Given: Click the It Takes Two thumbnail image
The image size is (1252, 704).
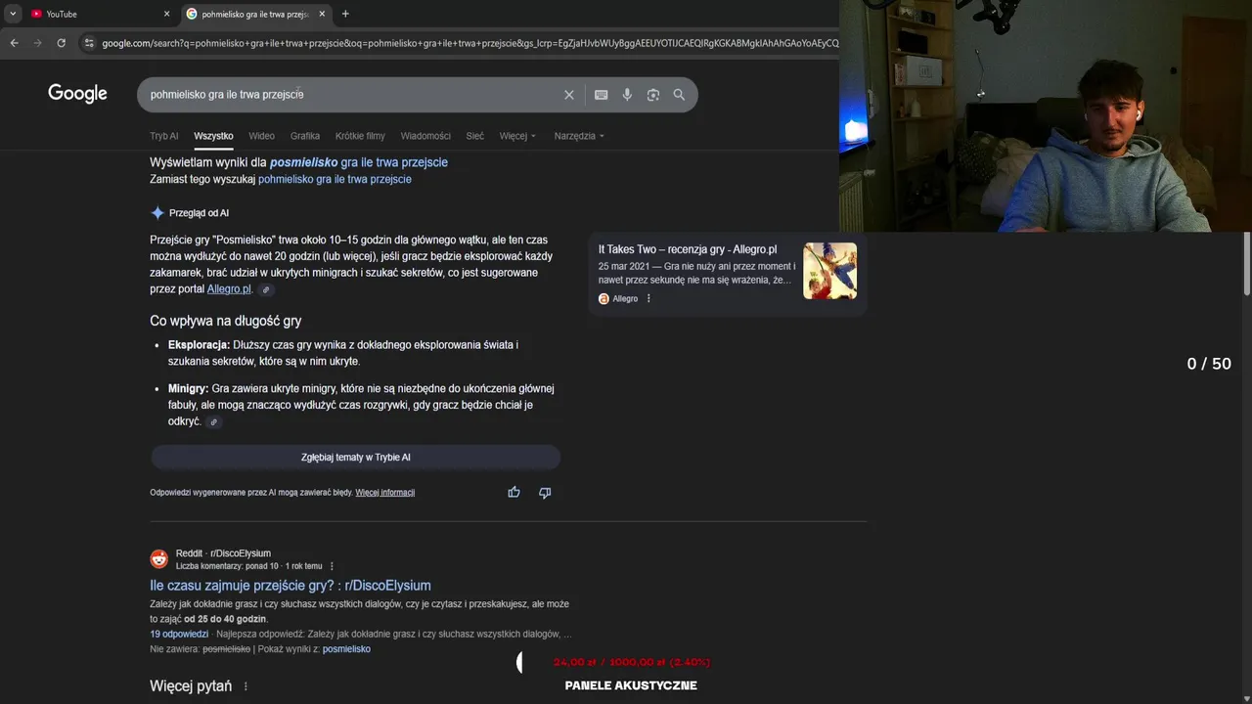Looking at the screenshot, I should [x=829, y=271].
